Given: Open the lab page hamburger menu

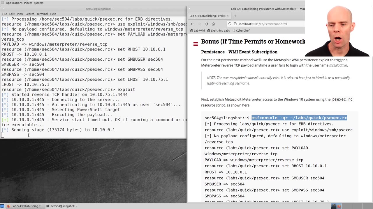Looking at the screenshot, I should click(x=196, y=44).
